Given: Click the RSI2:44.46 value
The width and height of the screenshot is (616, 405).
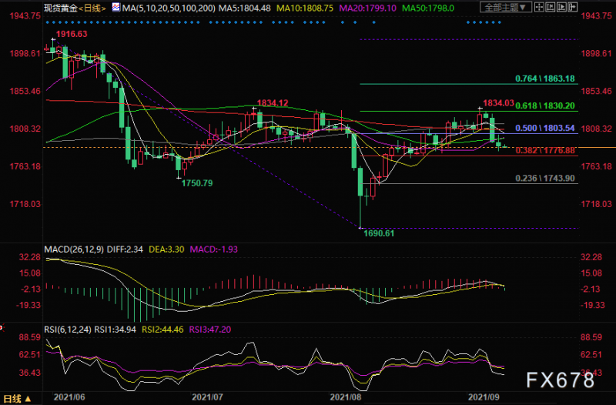Looking at the screenshot, I should tap(162, 330).
